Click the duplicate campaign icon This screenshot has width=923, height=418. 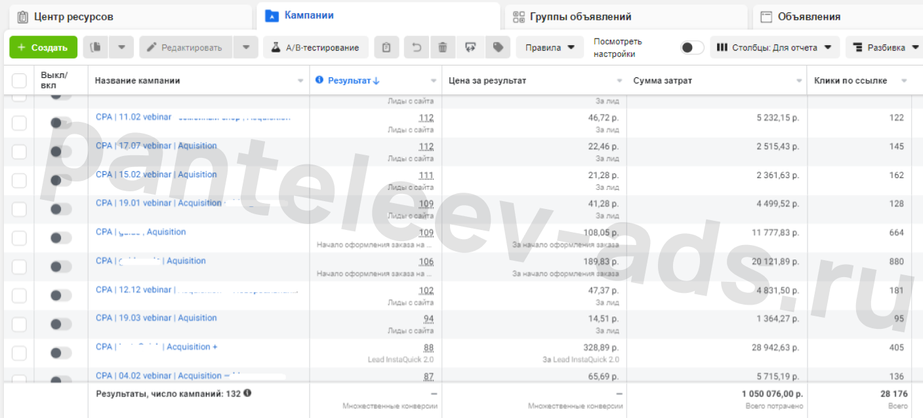point(96,47)
